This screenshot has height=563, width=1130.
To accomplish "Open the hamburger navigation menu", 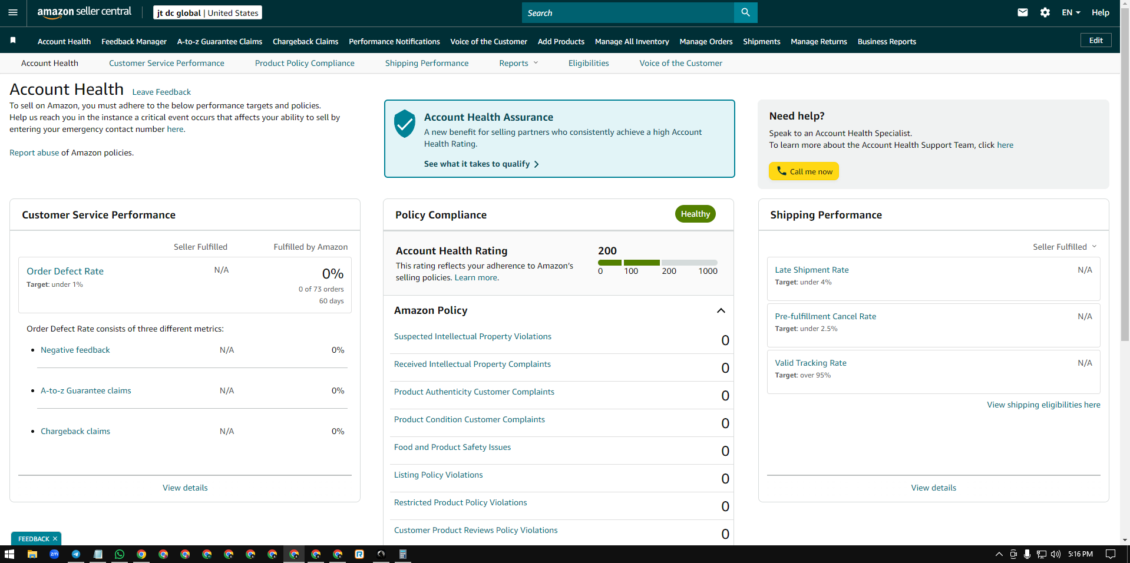I will pos(13,12).
